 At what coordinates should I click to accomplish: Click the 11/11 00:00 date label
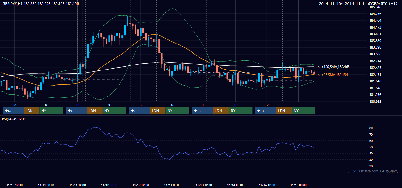point(46,185)
